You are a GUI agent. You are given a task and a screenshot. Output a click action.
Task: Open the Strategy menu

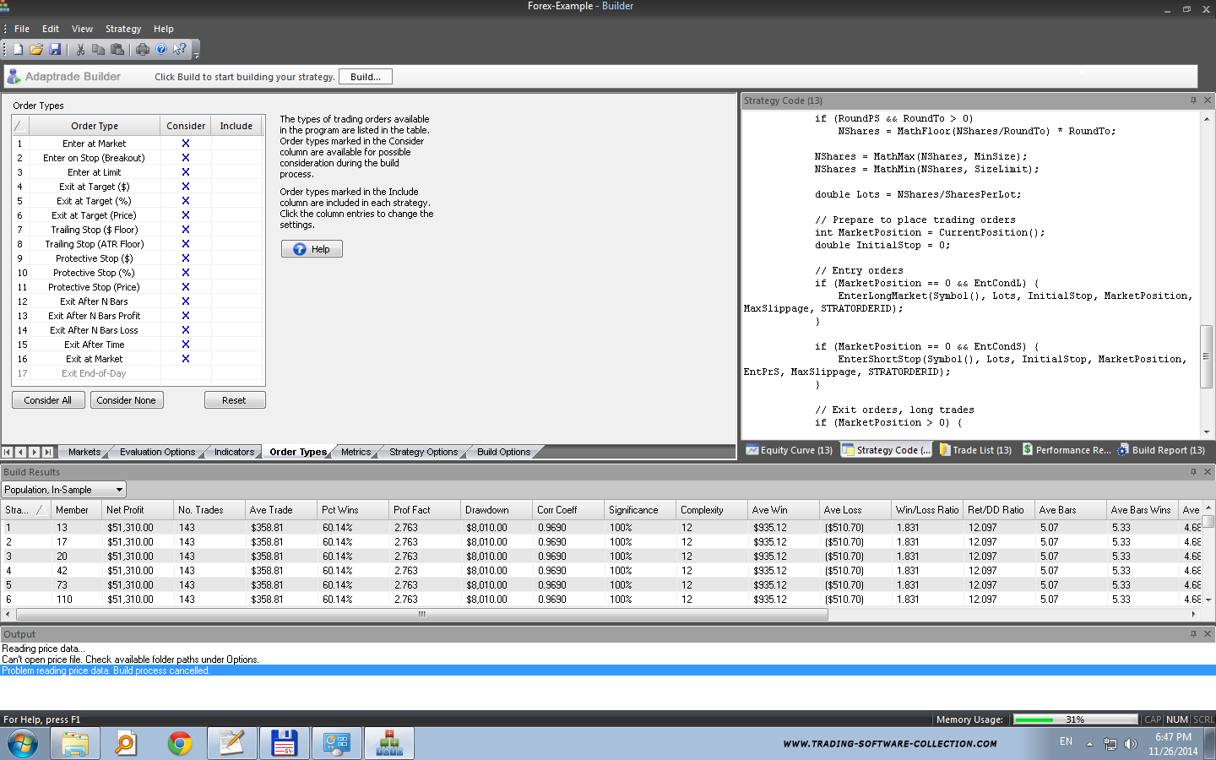122,29
